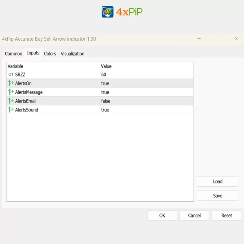Click the 4xPip logo icon
The image size is (244, 244).
[x=108, y=12]
